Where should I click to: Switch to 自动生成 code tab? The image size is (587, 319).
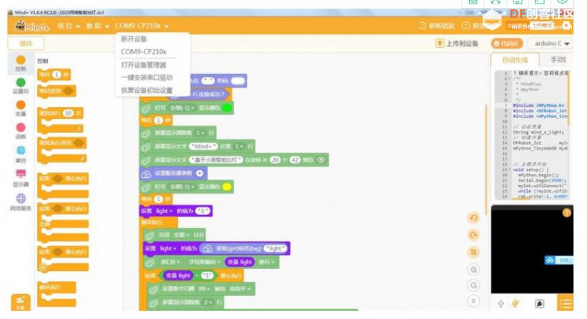point(515,60)
